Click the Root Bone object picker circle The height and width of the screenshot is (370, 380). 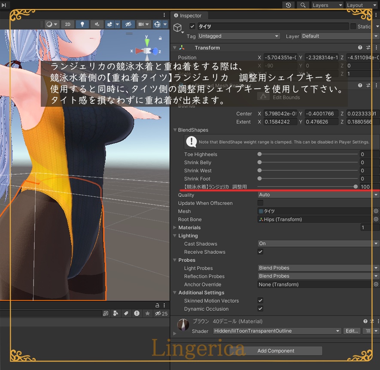376,219
